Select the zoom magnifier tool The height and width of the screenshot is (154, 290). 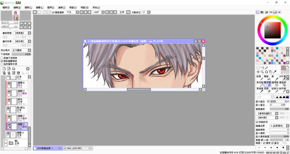[x=262, y=72]
